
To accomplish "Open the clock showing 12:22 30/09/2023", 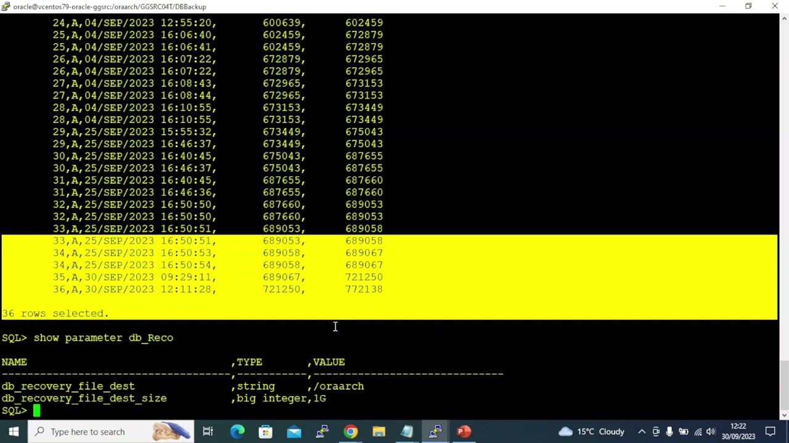I will 738,431.
